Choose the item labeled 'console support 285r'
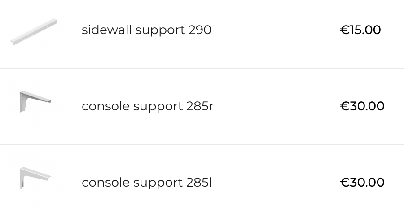This screenshot has width=404, height=209. point(147,106)
